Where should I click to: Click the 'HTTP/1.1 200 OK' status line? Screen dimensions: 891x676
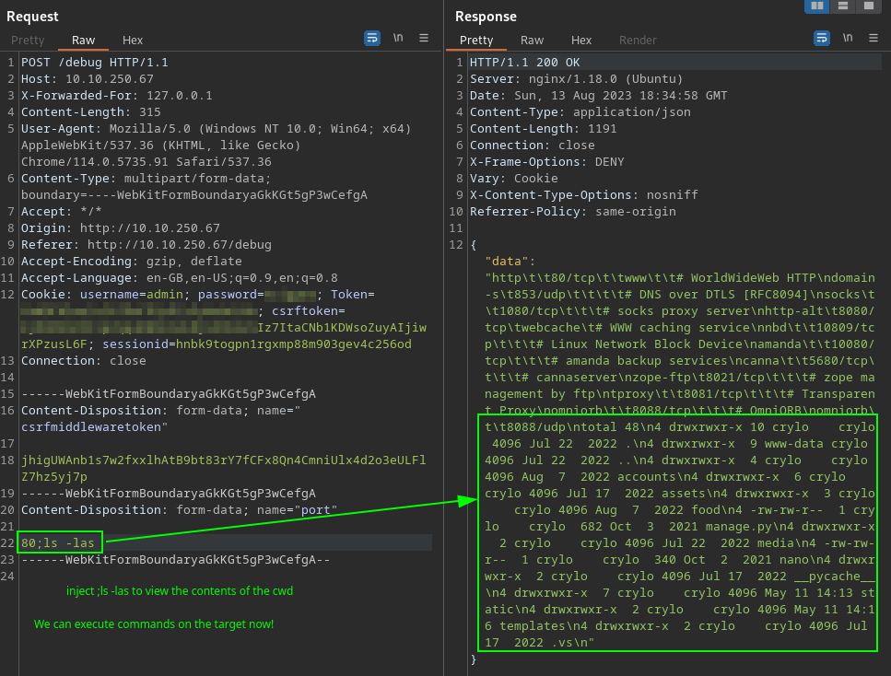point(524,63)
